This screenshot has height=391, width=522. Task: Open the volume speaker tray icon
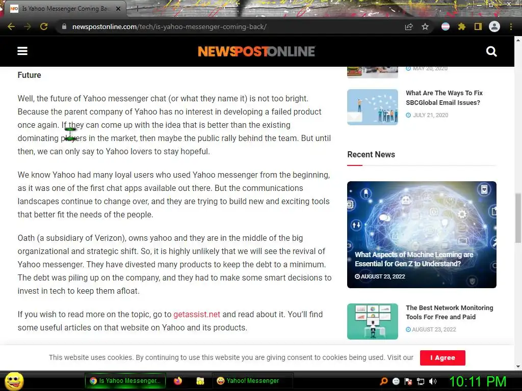433,381
